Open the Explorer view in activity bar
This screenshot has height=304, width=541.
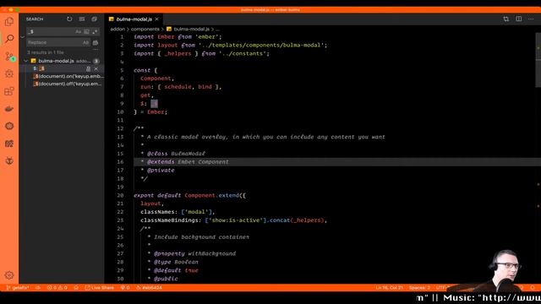[x=9, y=22]
